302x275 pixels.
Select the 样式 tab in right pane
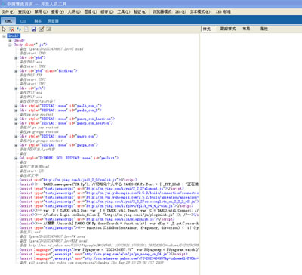pos(207,29)
